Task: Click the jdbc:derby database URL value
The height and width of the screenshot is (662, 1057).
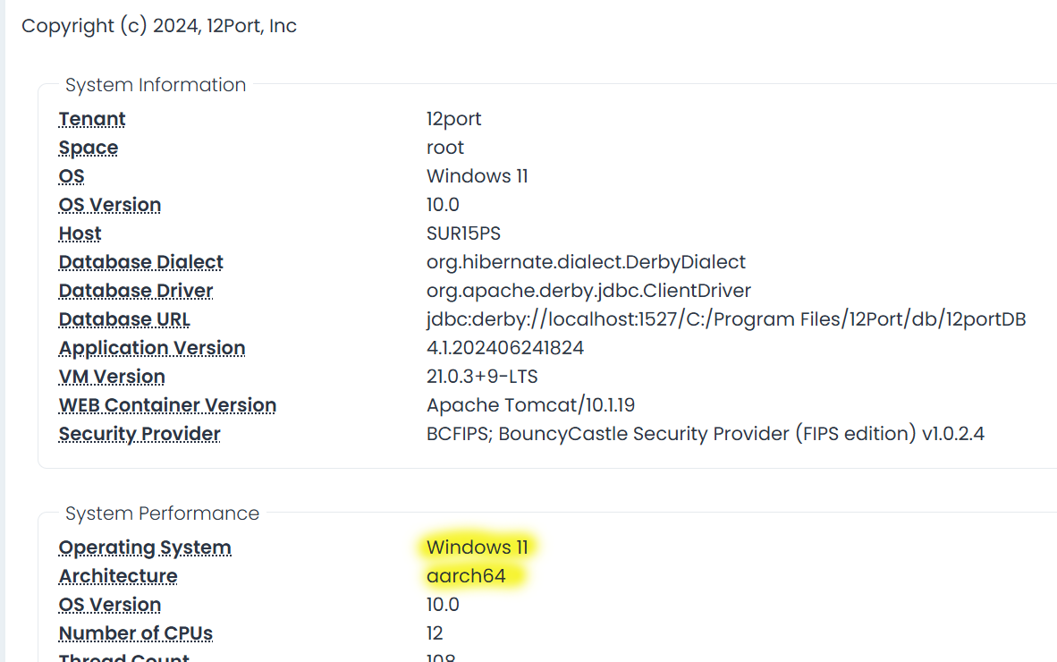Action: point(725,319)
